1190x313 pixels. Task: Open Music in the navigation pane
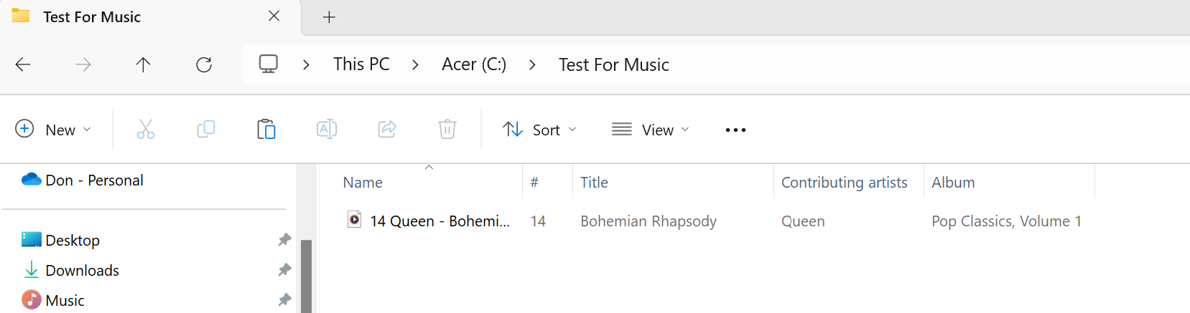pos(65,301)
